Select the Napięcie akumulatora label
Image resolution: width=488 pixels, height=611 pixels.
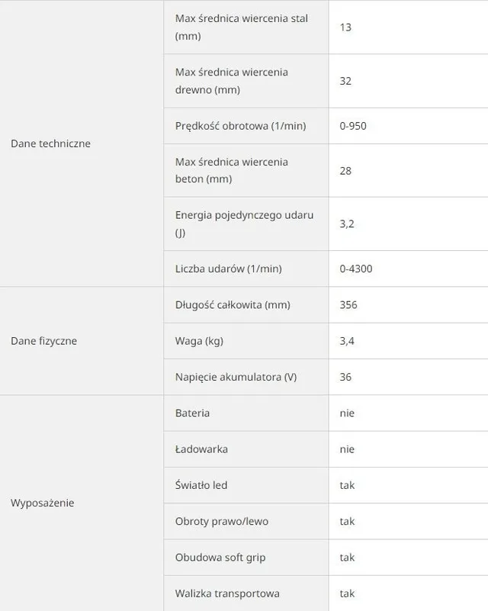tap(236, 377)
